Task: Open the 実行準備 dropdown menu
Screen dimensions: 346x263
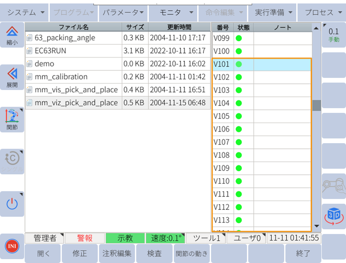Action: click(272, 13)
